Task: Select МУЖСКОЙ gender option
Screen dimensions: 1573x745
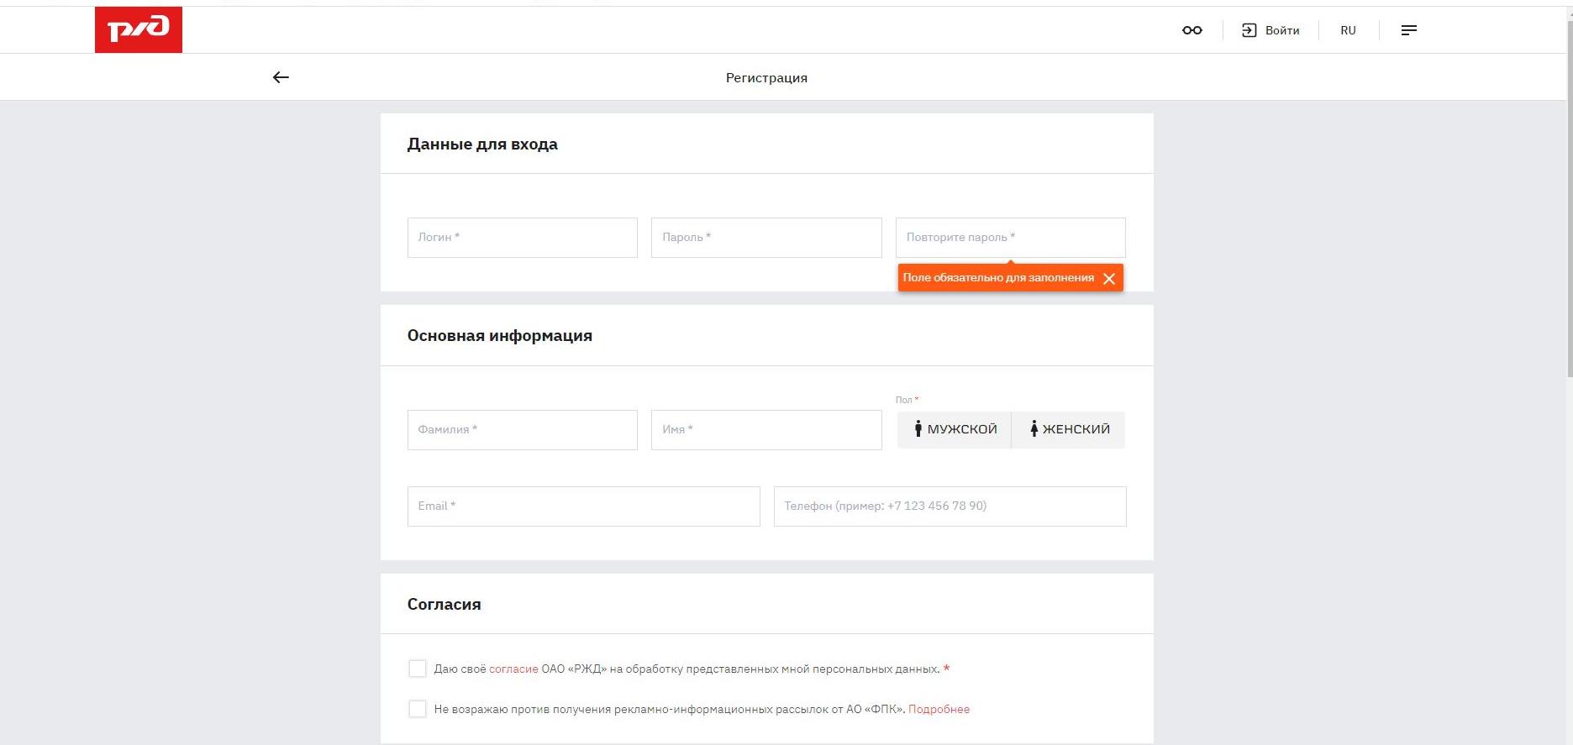Action: [955, 429]
